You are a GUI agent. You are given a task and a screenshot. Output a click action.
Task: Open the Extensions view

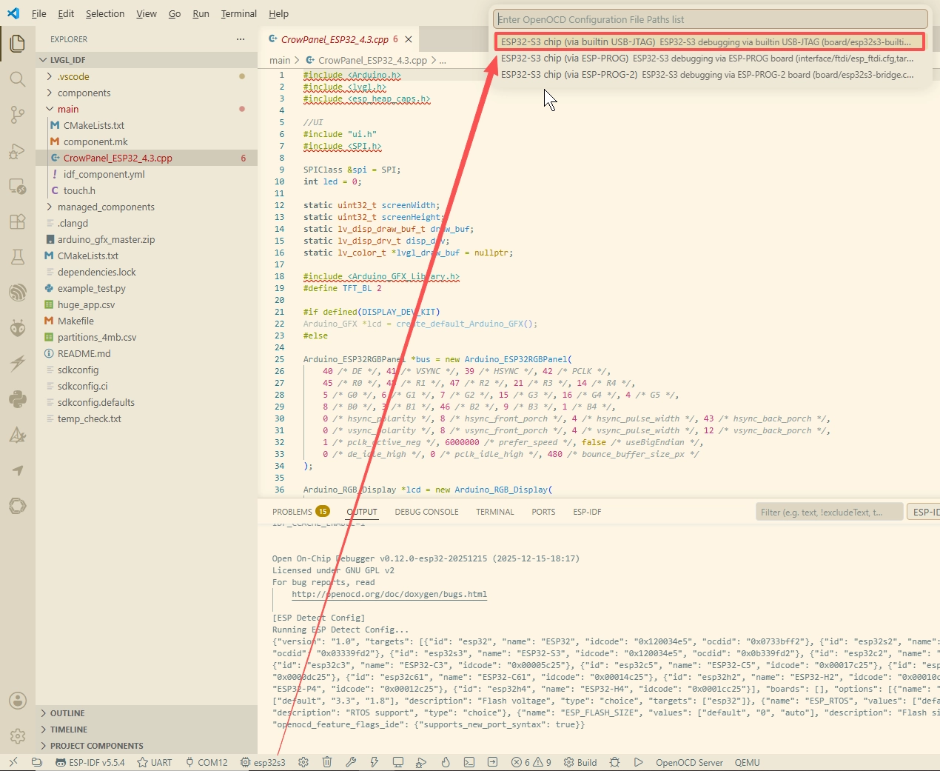coord(18,221)
